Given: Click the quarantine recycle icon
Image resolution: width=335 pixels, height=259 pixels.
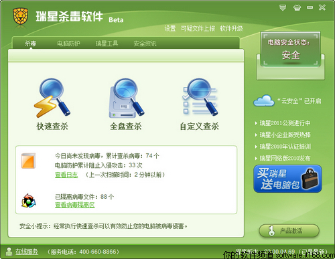Looking at the screenshot, I should [28, 201].
